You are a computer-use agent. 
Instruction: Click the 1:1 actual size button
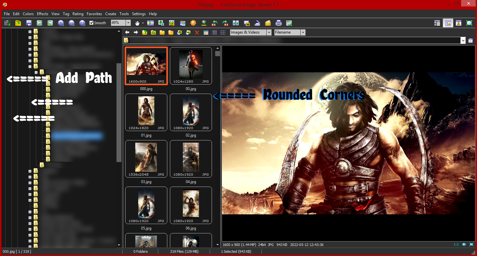click(x=456, y=245)
